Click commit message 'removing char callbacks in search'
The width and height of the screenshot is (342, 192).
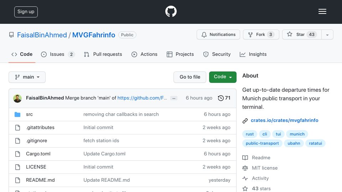[x=121, y=114]
